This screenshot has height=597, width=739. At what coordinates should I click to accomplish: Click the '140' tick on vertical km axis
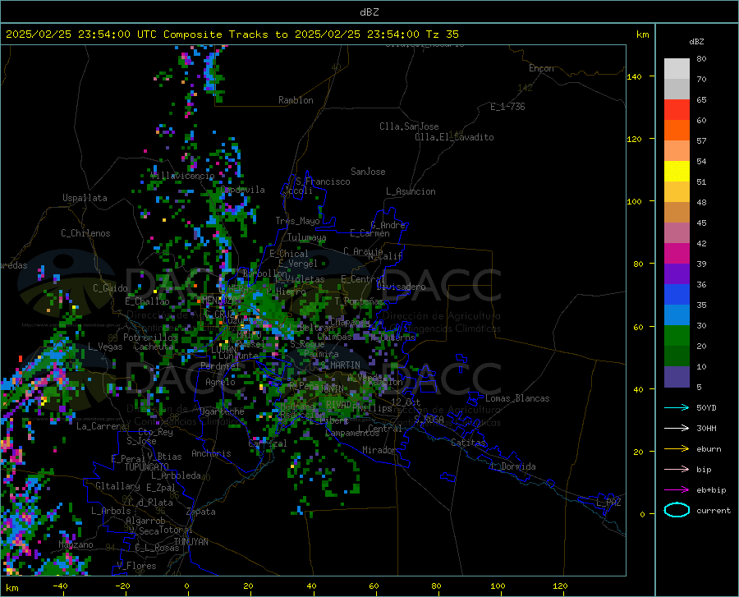click(x=634, y=76)
